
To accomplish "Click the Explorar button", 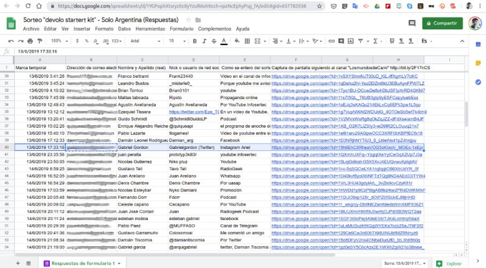I will click(x=449, y=263).
